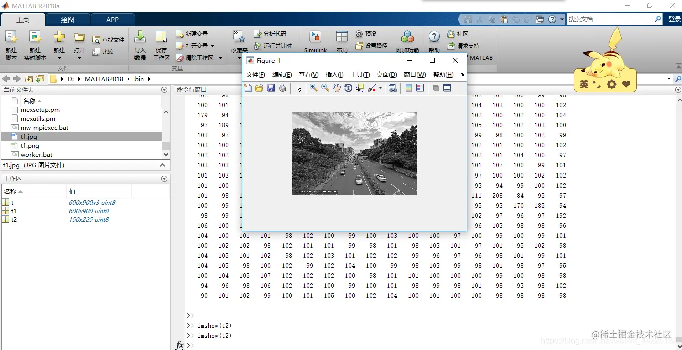
Task: Click Help (帮助) question mark icon
Action: tap(434, 36)
